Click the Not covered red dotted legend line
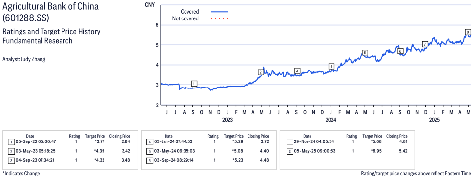The width and height of the screenshot is (476, 176). click(220, 18)
